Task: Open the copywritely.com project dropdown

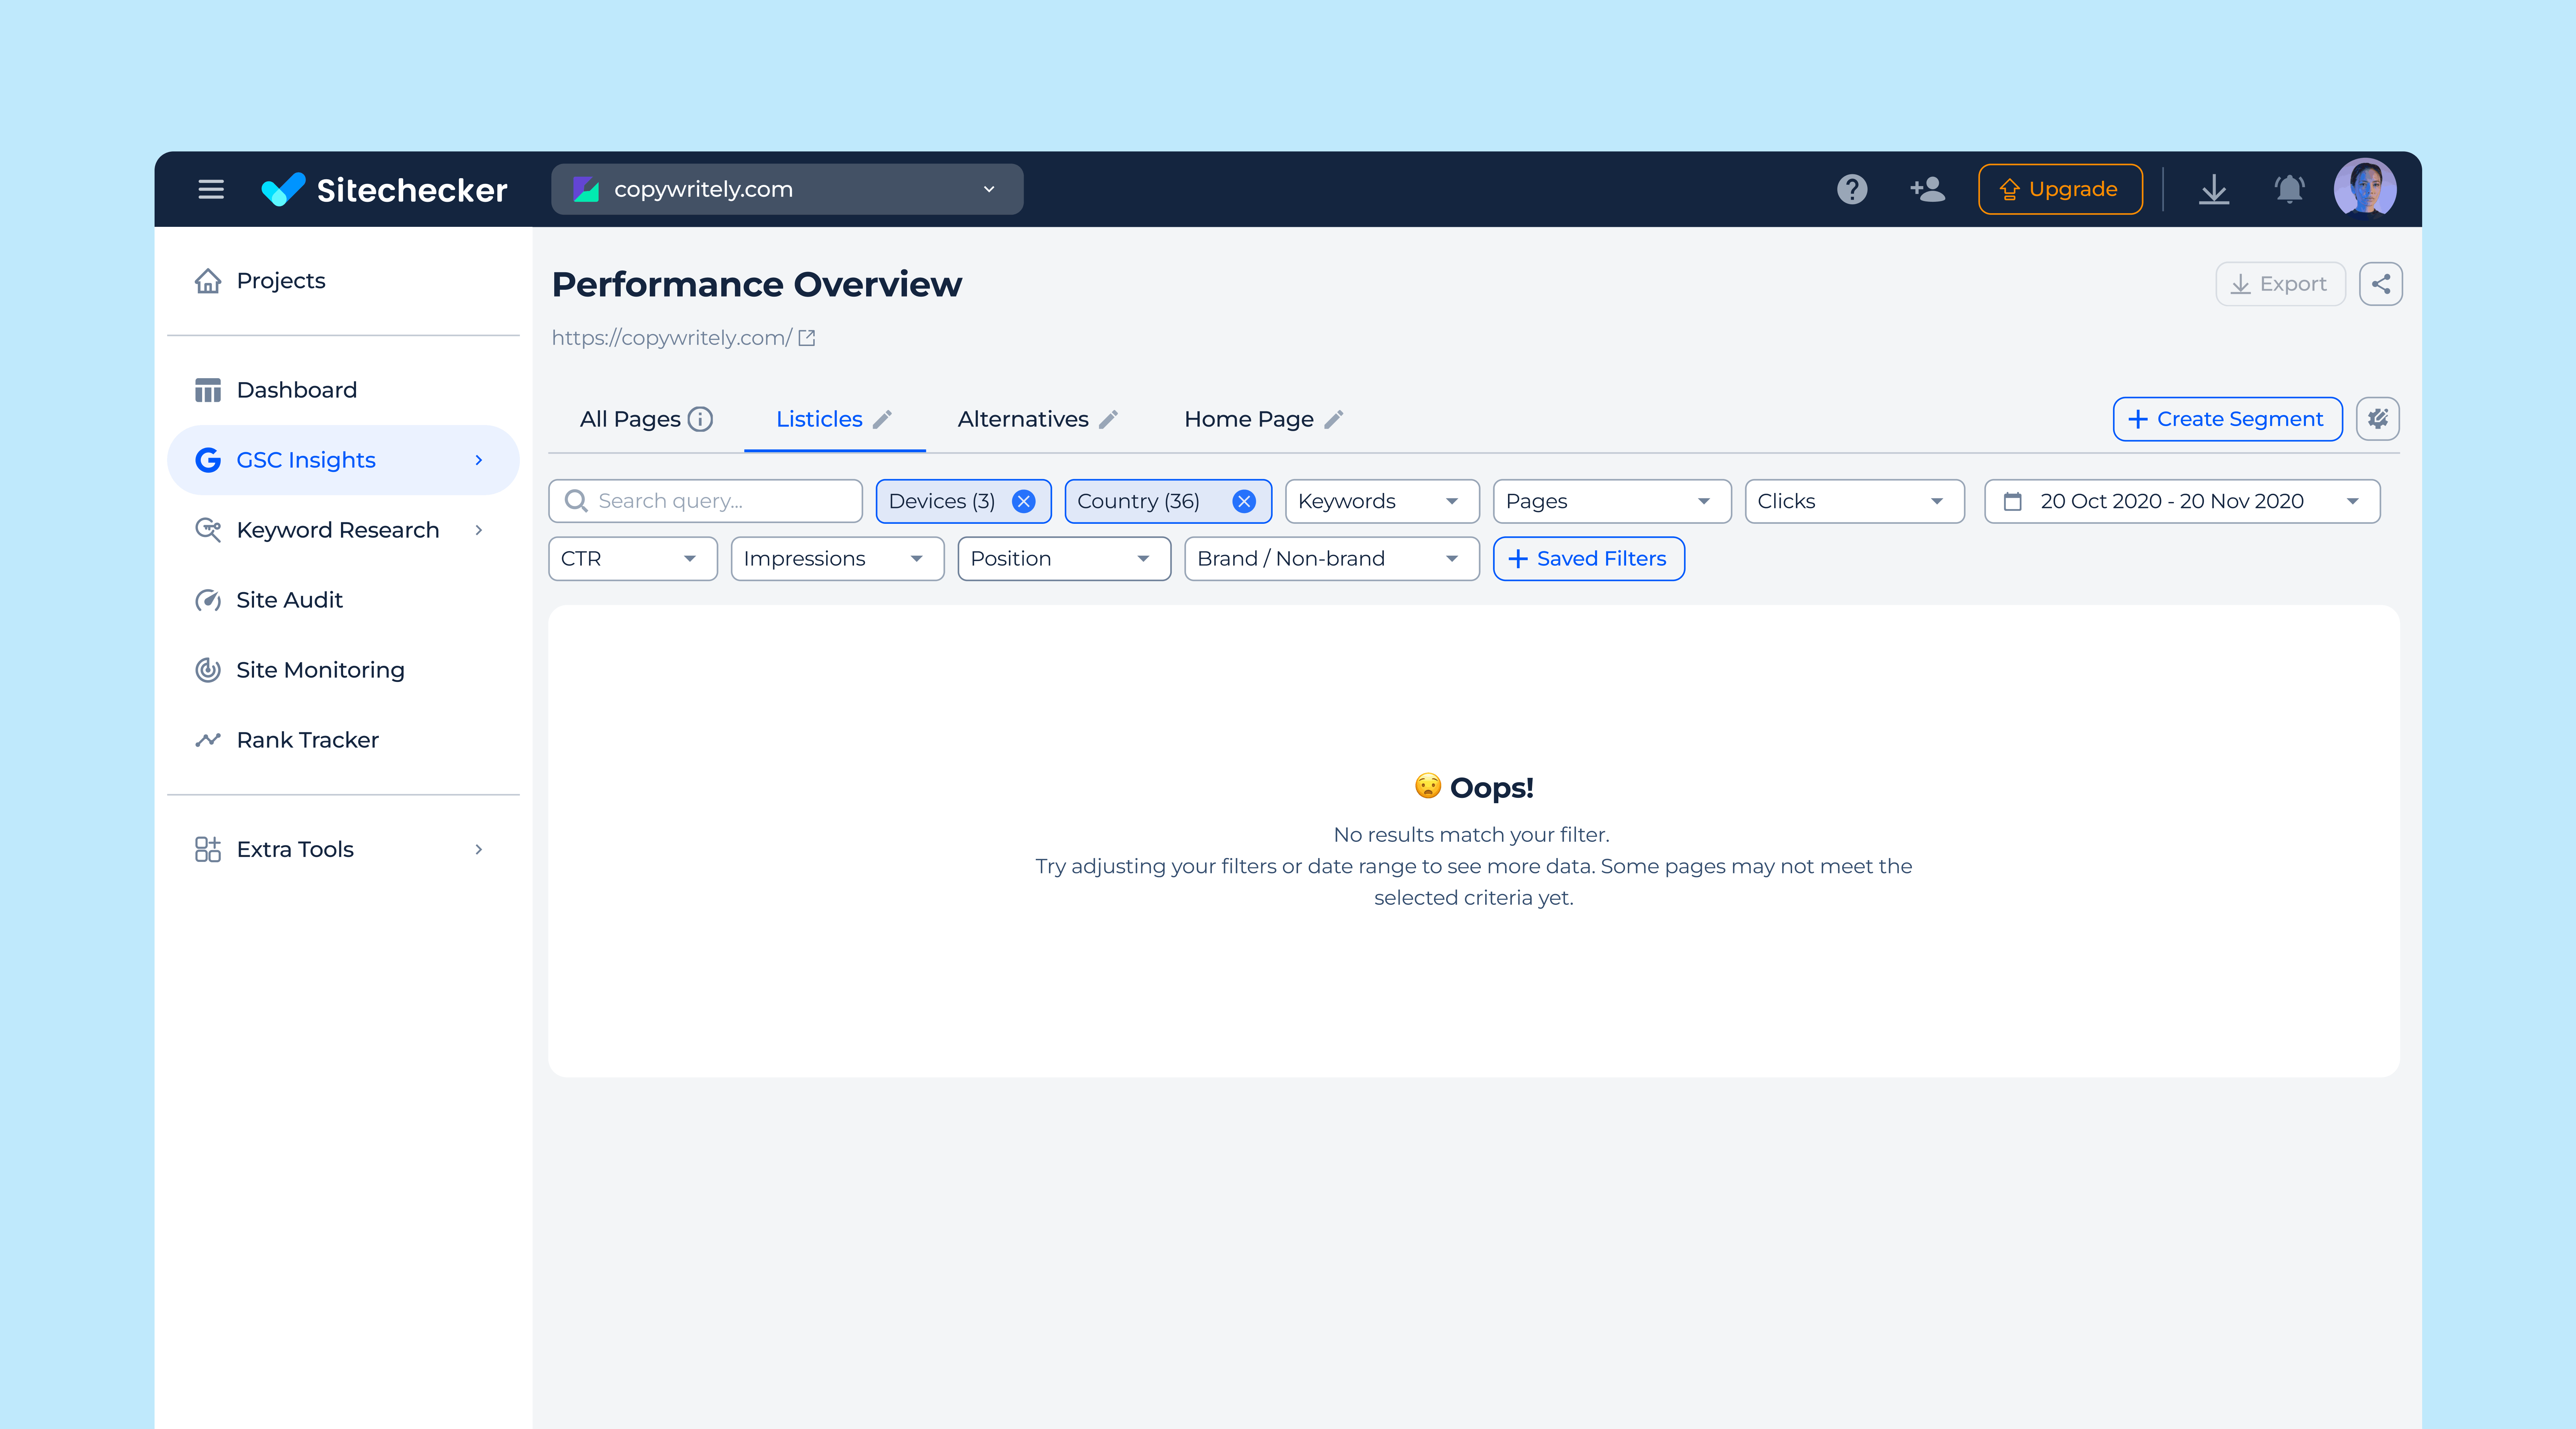Action: pyautogui.click(x=787, y=189)
